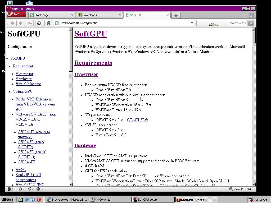Go back with the Back arrow

tap(12, 23)
